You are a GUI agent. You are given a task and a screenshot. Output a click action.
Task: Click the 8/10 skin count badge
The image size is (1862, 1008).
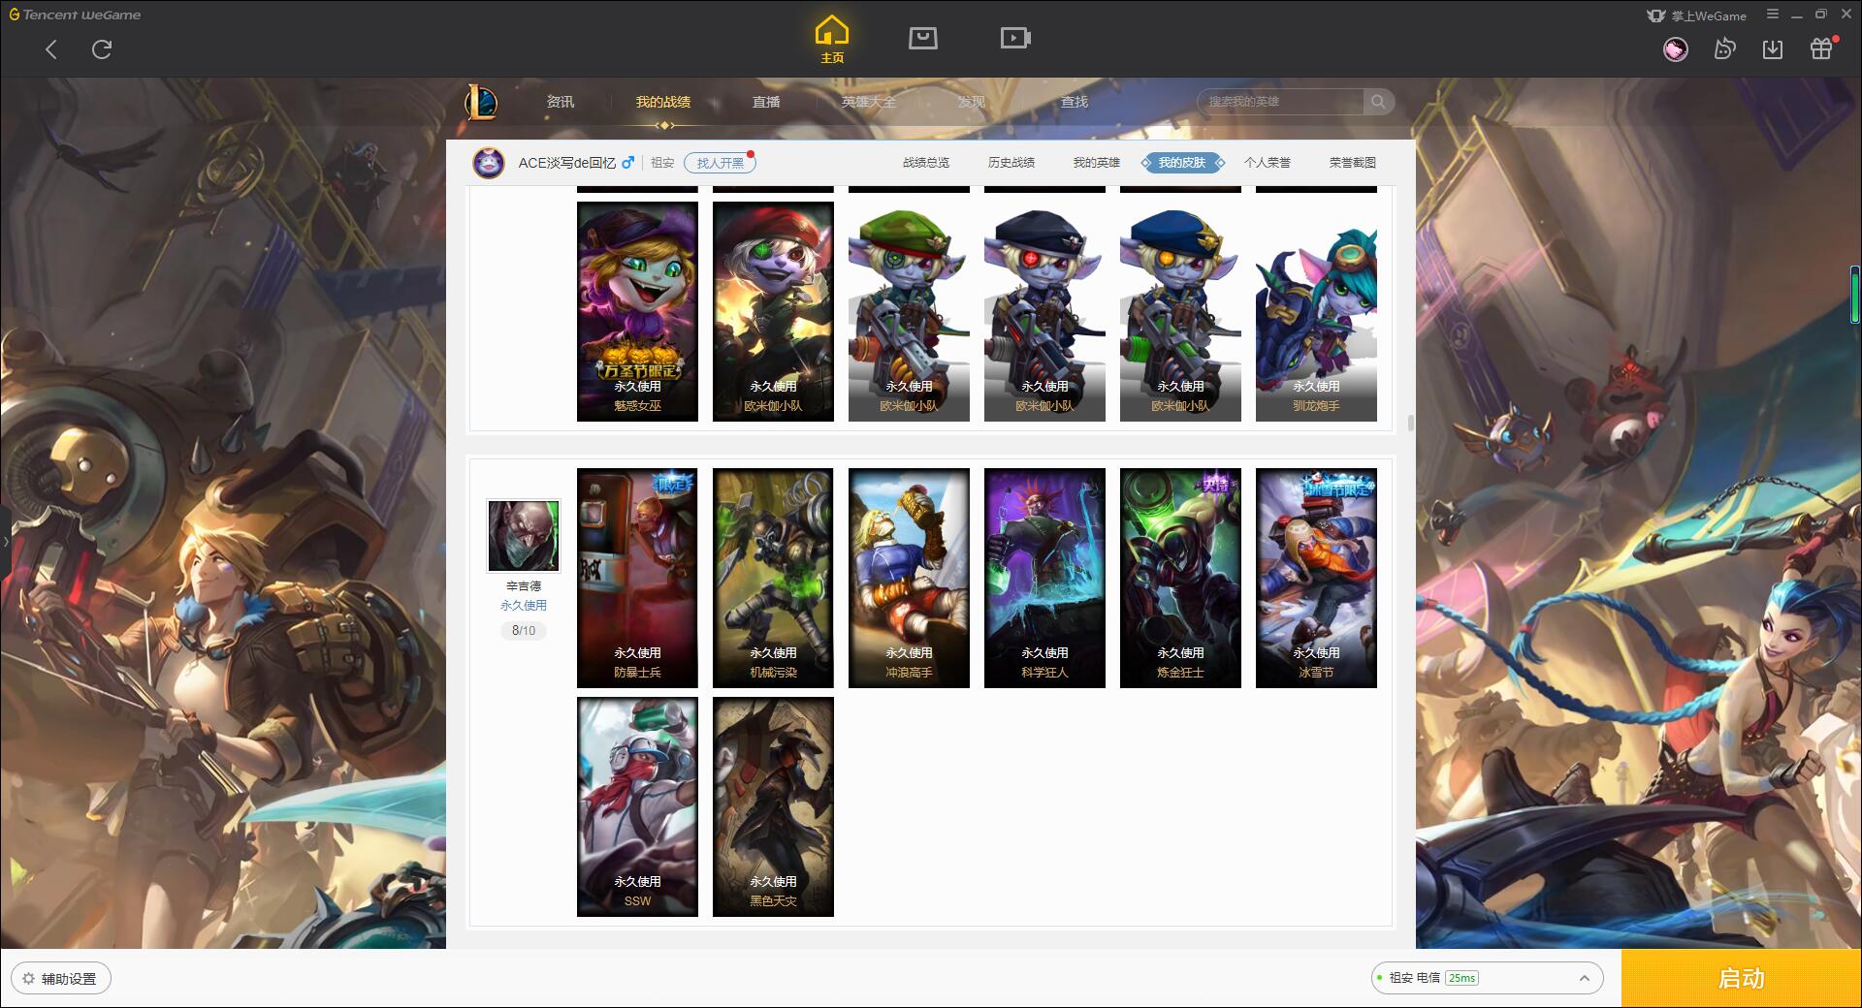tap(524, 631)
